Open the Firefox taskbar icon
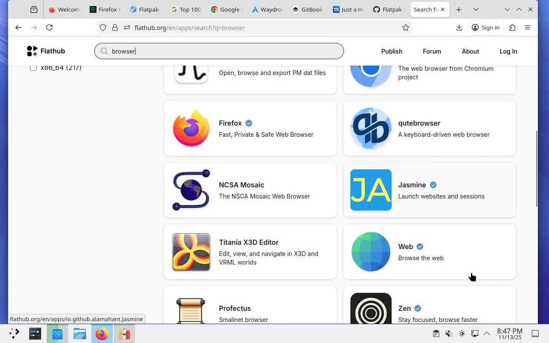 pos(102,334)
